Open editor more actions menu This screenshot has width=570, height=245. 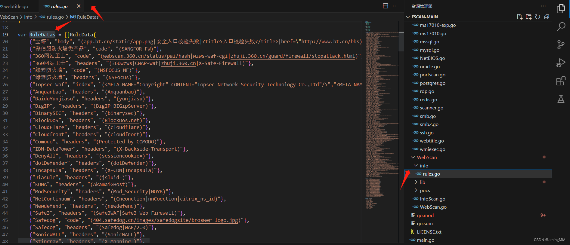pyautogui.click(x=395, y=6)
